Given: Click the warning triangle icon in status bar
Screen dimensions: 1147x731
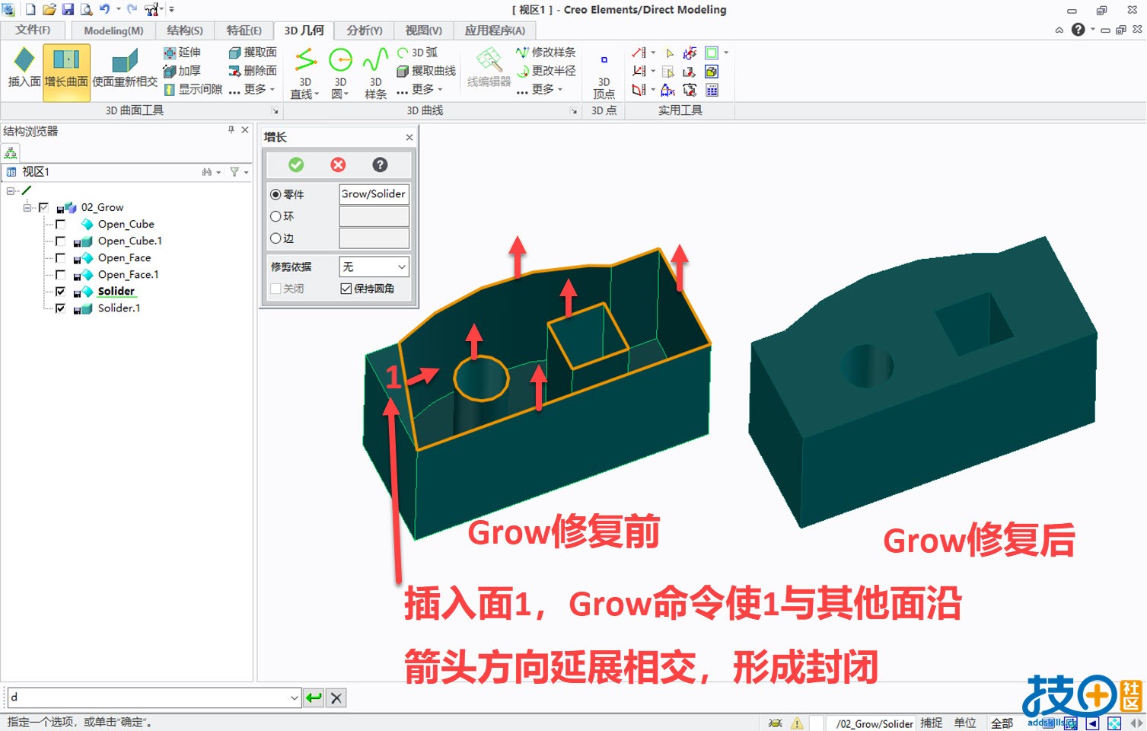Looking at the screenshot, I should pos(797,723).
